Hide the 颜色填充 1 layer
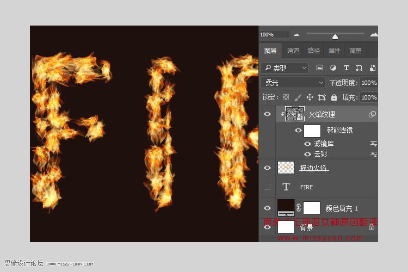Screen dimensions: 408x272 pos(267,208)
